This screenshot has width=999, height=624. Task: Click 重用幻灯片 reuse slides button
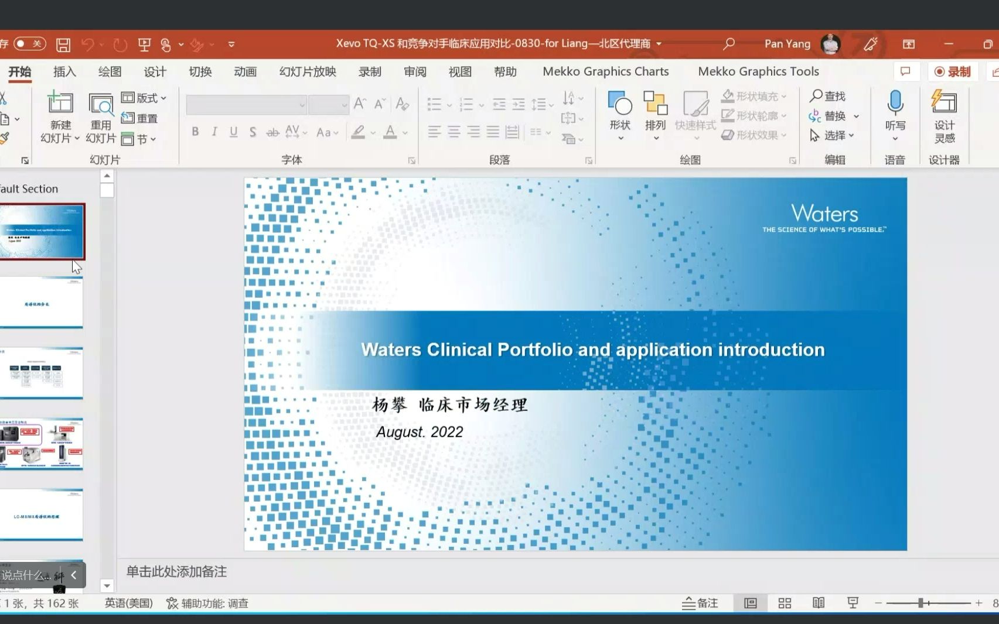(x=101, y=117)
